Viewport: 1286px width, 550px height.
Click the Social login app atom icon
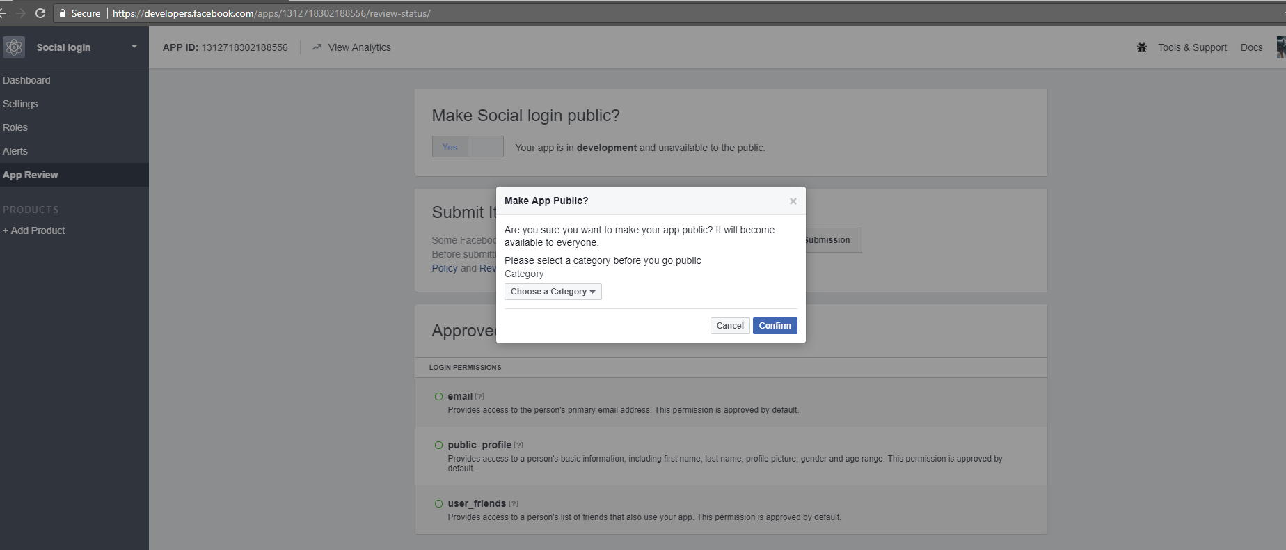coord(14,47)
